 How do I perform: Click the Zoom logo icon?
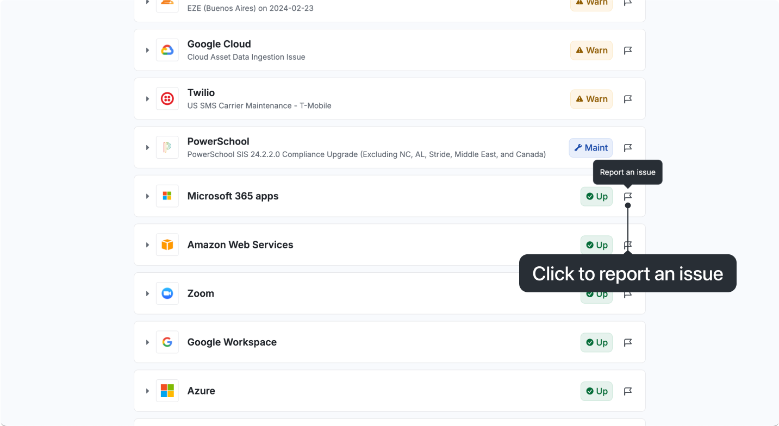(167, 293)
